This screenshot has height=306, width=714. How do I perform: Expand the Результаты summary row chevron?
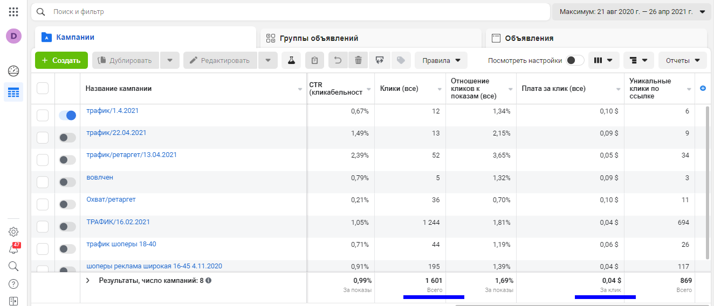[x=87, y=280]
